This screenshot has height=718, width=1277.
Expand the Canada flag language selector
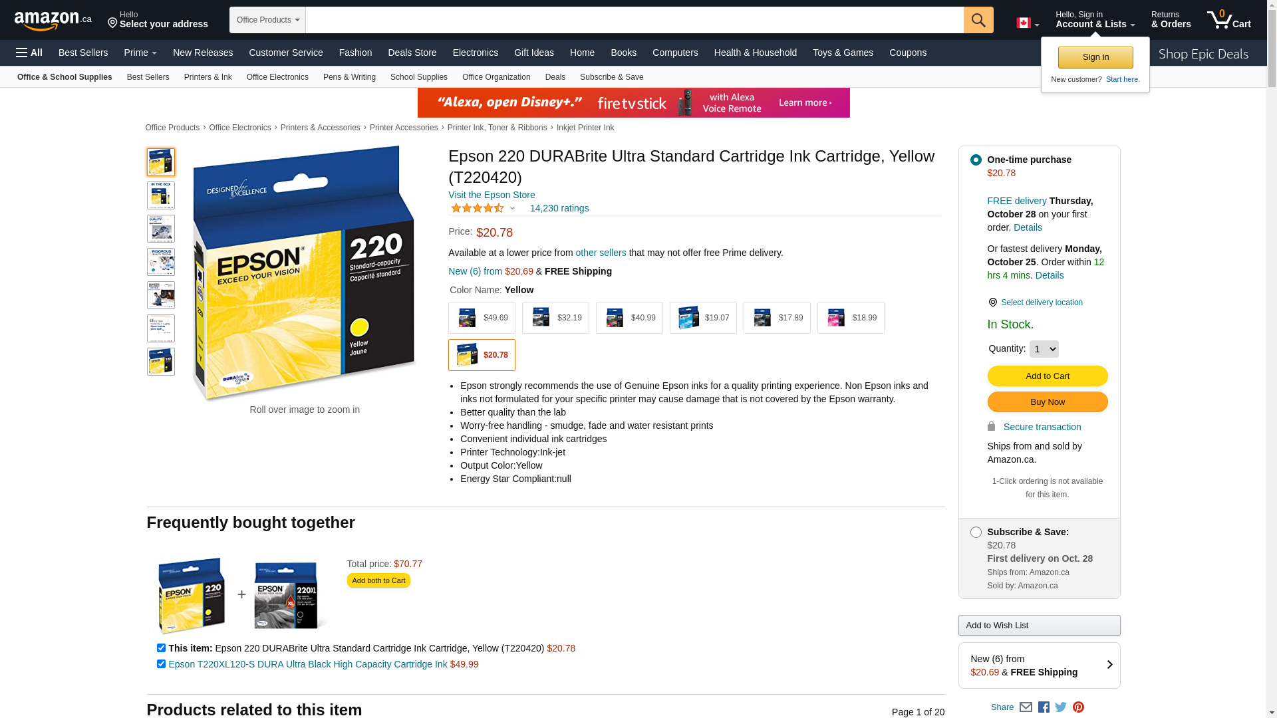1027,23
